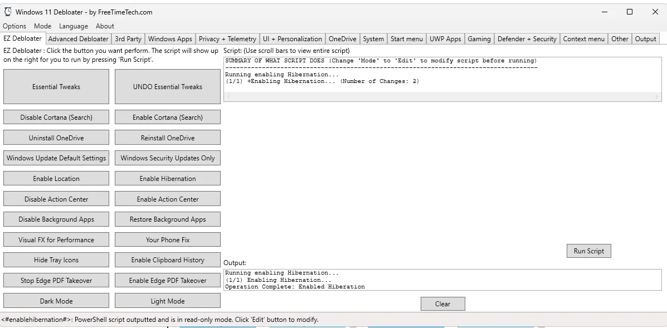Click the Enable Hibernation button

(x=168, y=178)
